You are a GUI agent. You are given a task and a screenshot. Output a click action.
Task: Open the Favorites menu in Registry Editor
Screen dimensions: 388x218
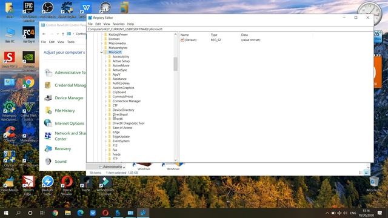(118, 24)
